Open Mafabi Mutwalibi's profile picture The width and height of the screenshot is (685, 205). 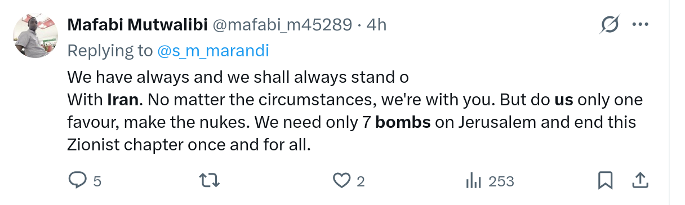pos(35,36)
